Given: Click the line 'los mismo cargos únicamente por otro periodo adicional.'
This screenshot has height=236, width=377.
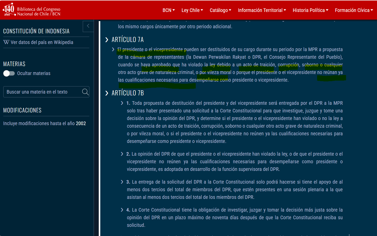Looking at the screenshot, I should point(175,26).
